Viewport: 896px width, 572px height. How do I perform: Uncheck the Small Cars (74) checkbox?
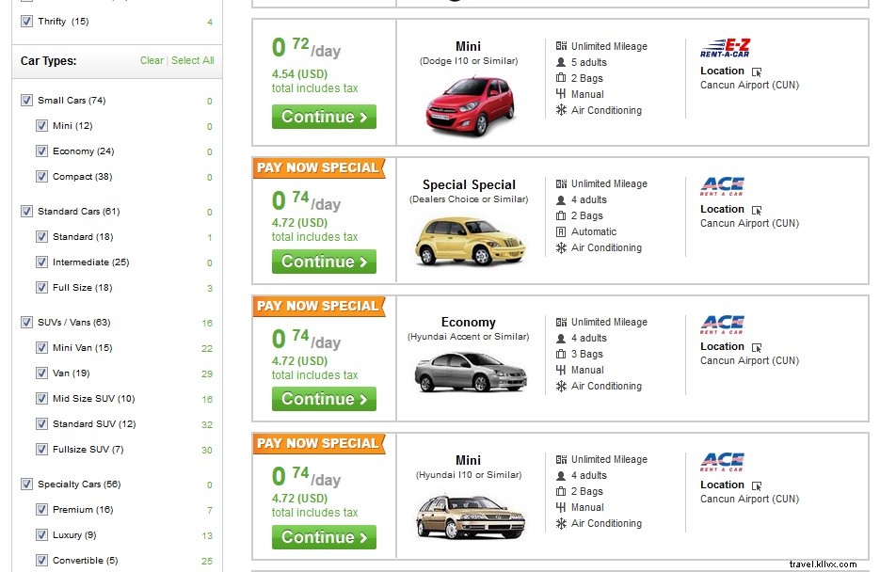(x=26, y=101)
